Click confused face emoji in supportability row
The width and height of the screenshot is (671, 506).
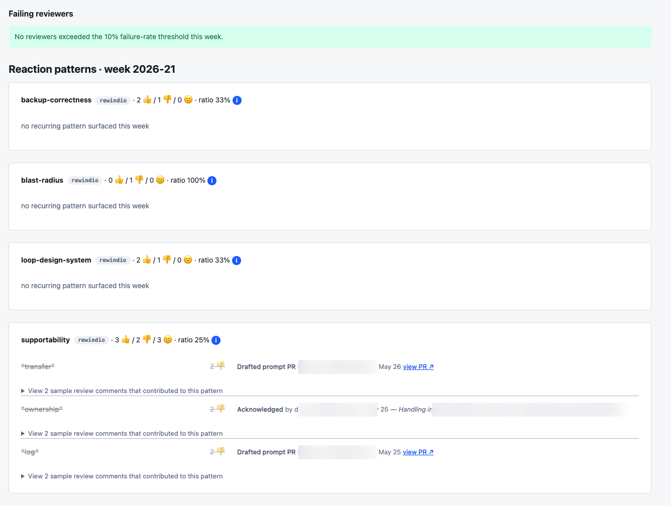pos(168,339)
